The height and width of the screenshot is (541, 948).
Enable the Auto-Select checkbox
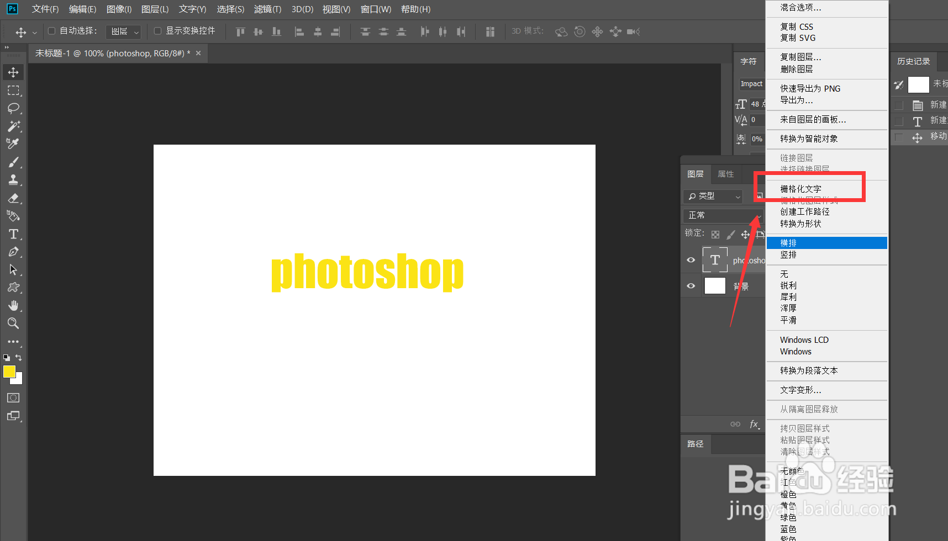(x=51, y=31)
